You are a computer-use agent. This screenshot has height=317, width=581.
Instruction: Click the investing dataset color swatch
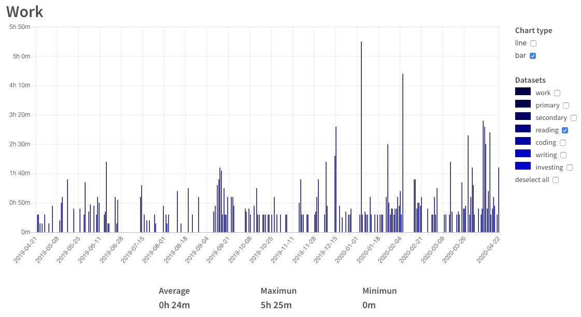(x=523, y=166)
